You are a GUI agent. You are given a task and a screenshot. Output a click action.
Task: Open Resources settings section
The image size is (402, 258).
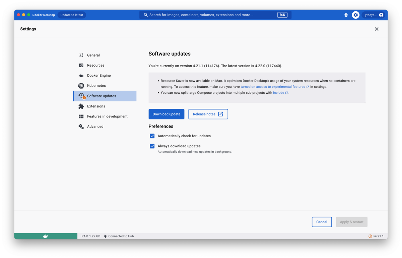click(105, 65)
